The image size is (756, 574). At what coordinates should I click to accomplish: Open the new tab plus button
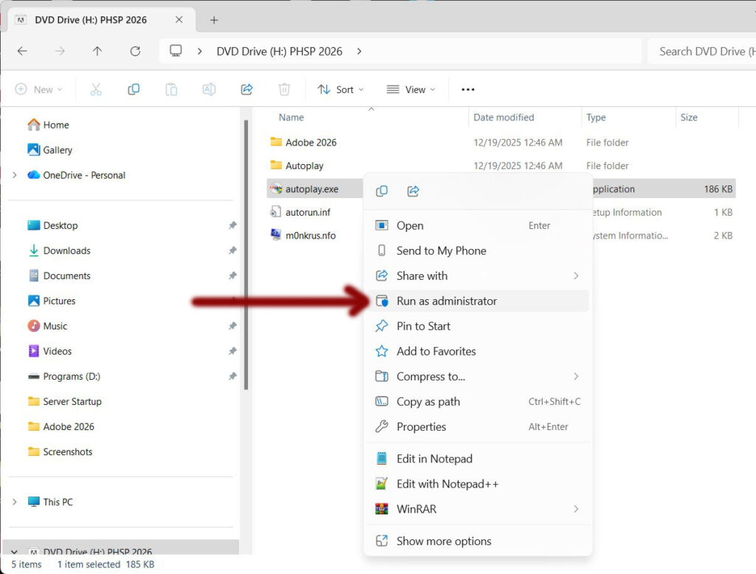(214, 20)
